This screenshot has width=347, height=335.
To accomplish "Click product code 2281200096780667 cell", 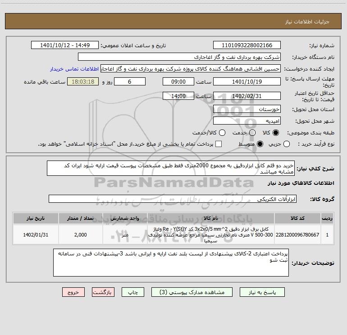I will click(x=297, y=235).
